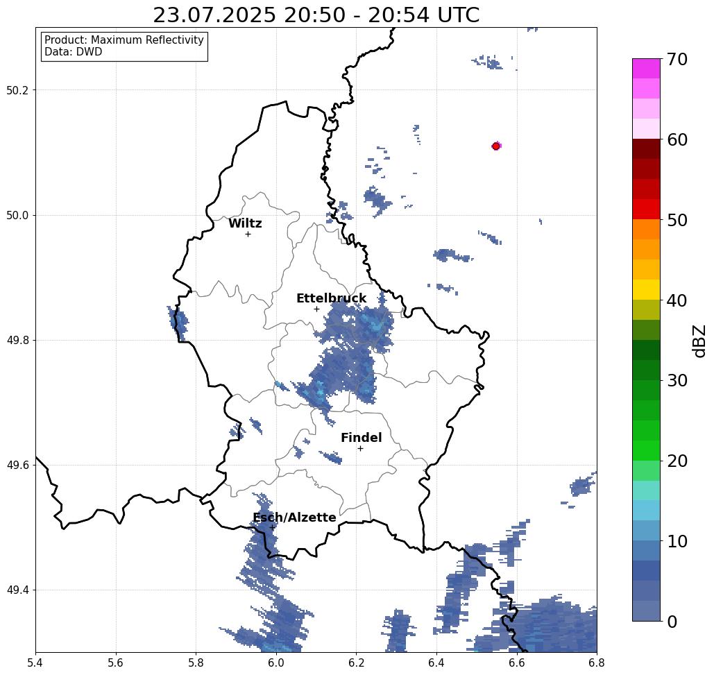Pick the grey-blue bottom colorbar segment

pos(646,610)
